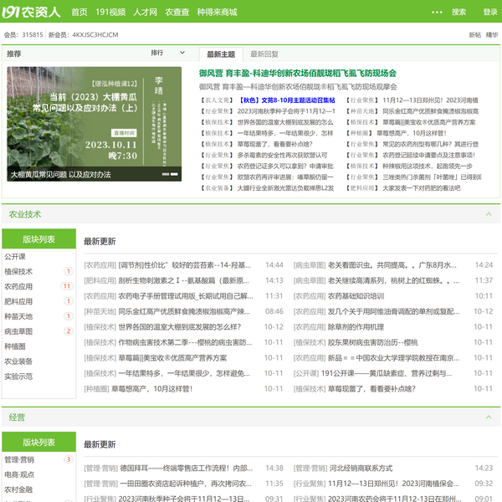Click the 登录 login link

(x=489, y=13)
